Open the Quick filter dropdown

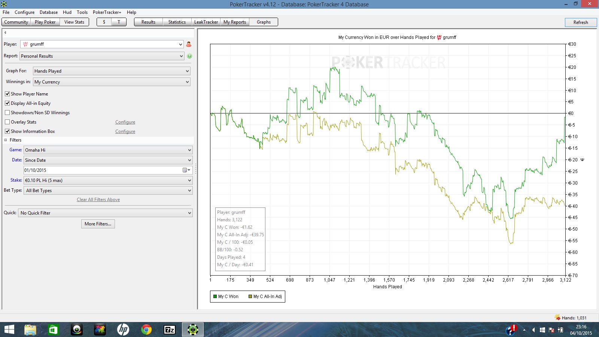click(x=105, y=213)
